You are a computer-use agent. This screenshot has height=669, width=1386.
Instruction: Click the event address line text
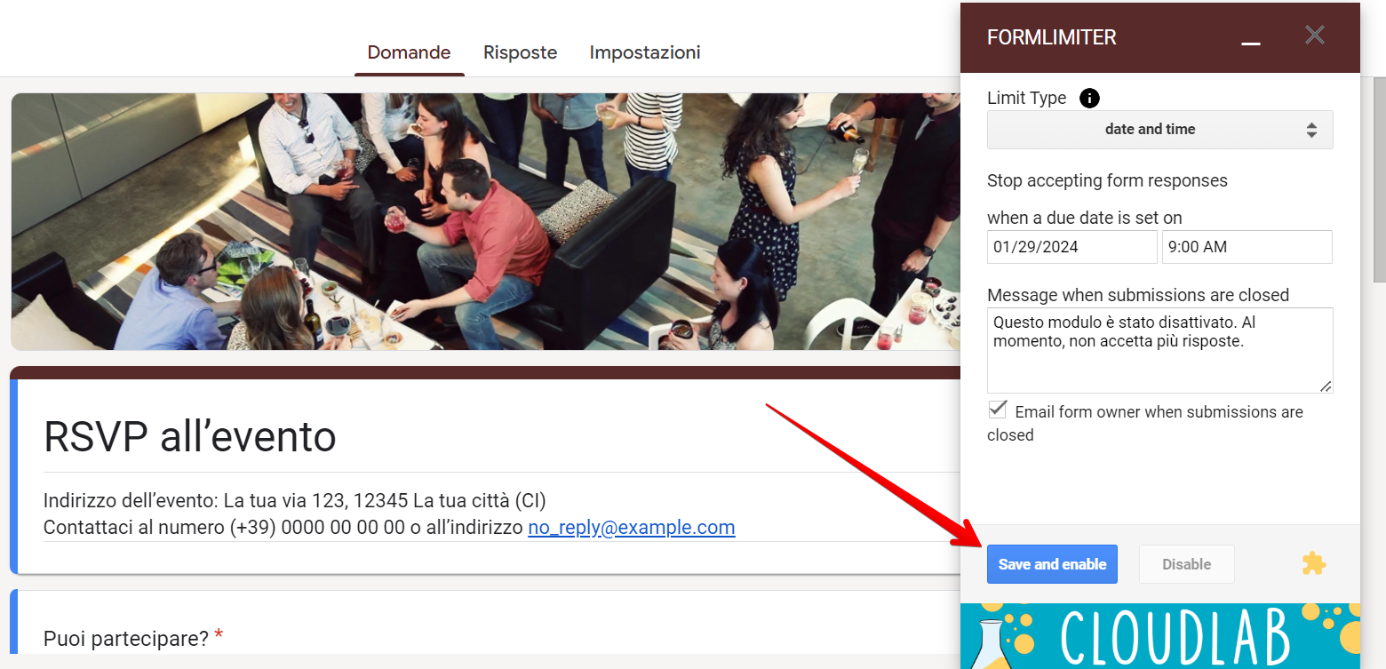click(x=294, y=500)
